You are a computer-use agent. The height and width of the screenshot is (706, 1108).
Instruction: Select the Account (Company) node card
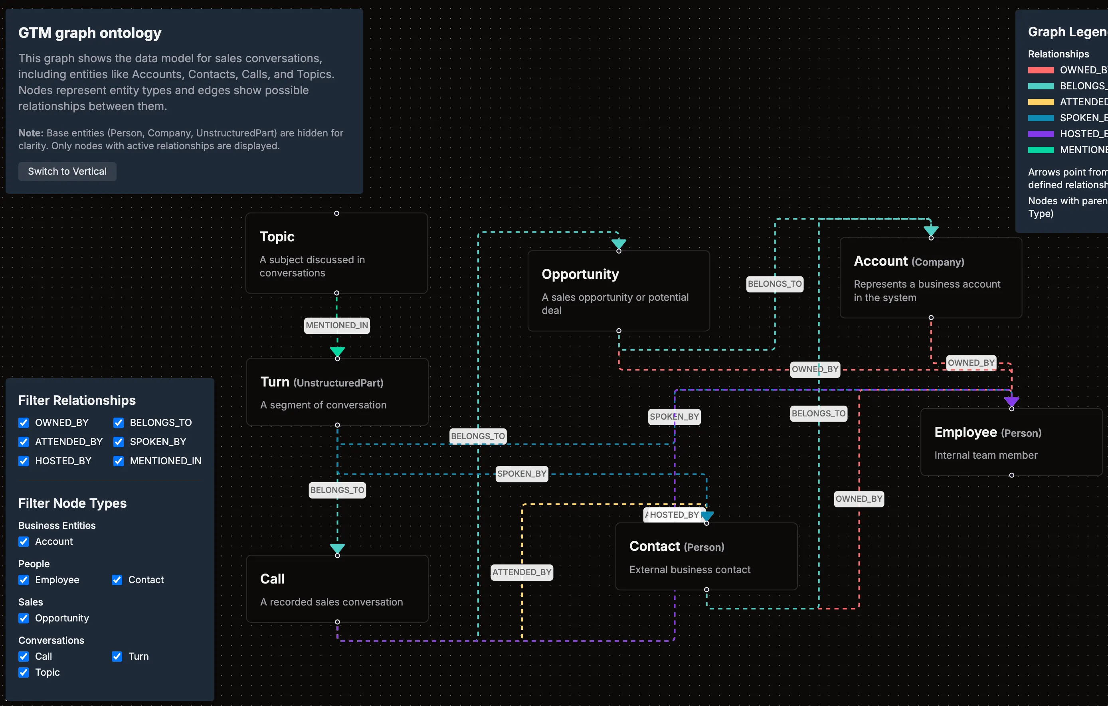click(931, 277)
